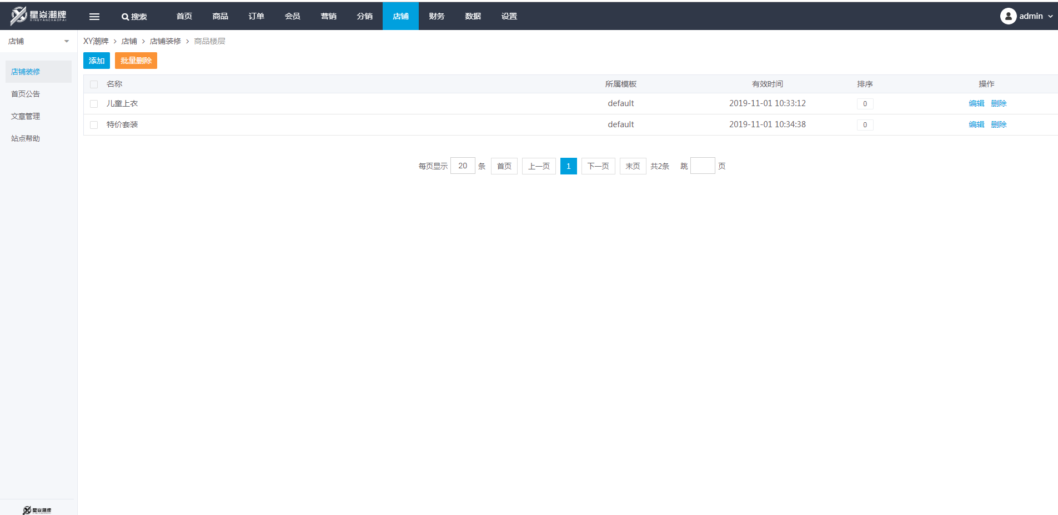1058x515 pixels.
Task: Open the 会员 top menu
Action: (293, 16)
